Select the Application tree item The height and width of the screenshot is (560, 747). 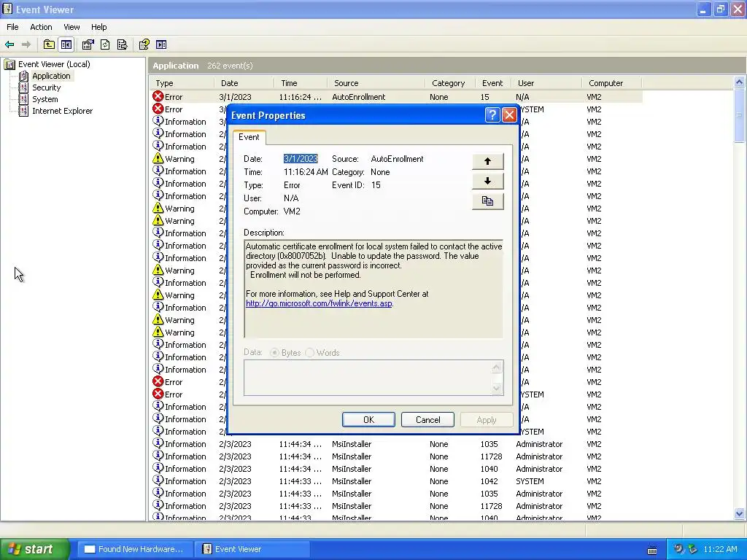[51, 76]
